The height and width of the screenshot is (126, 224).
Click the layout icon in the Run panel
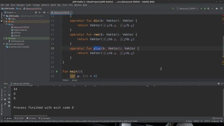pos(5,99)
